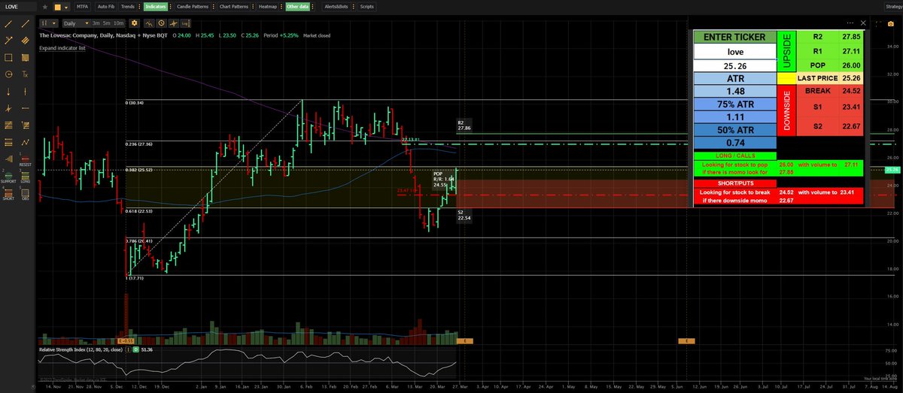903x393 pixels.
Task: Click the E -0.55 earnings marker
Action: [x=125, y=341]
